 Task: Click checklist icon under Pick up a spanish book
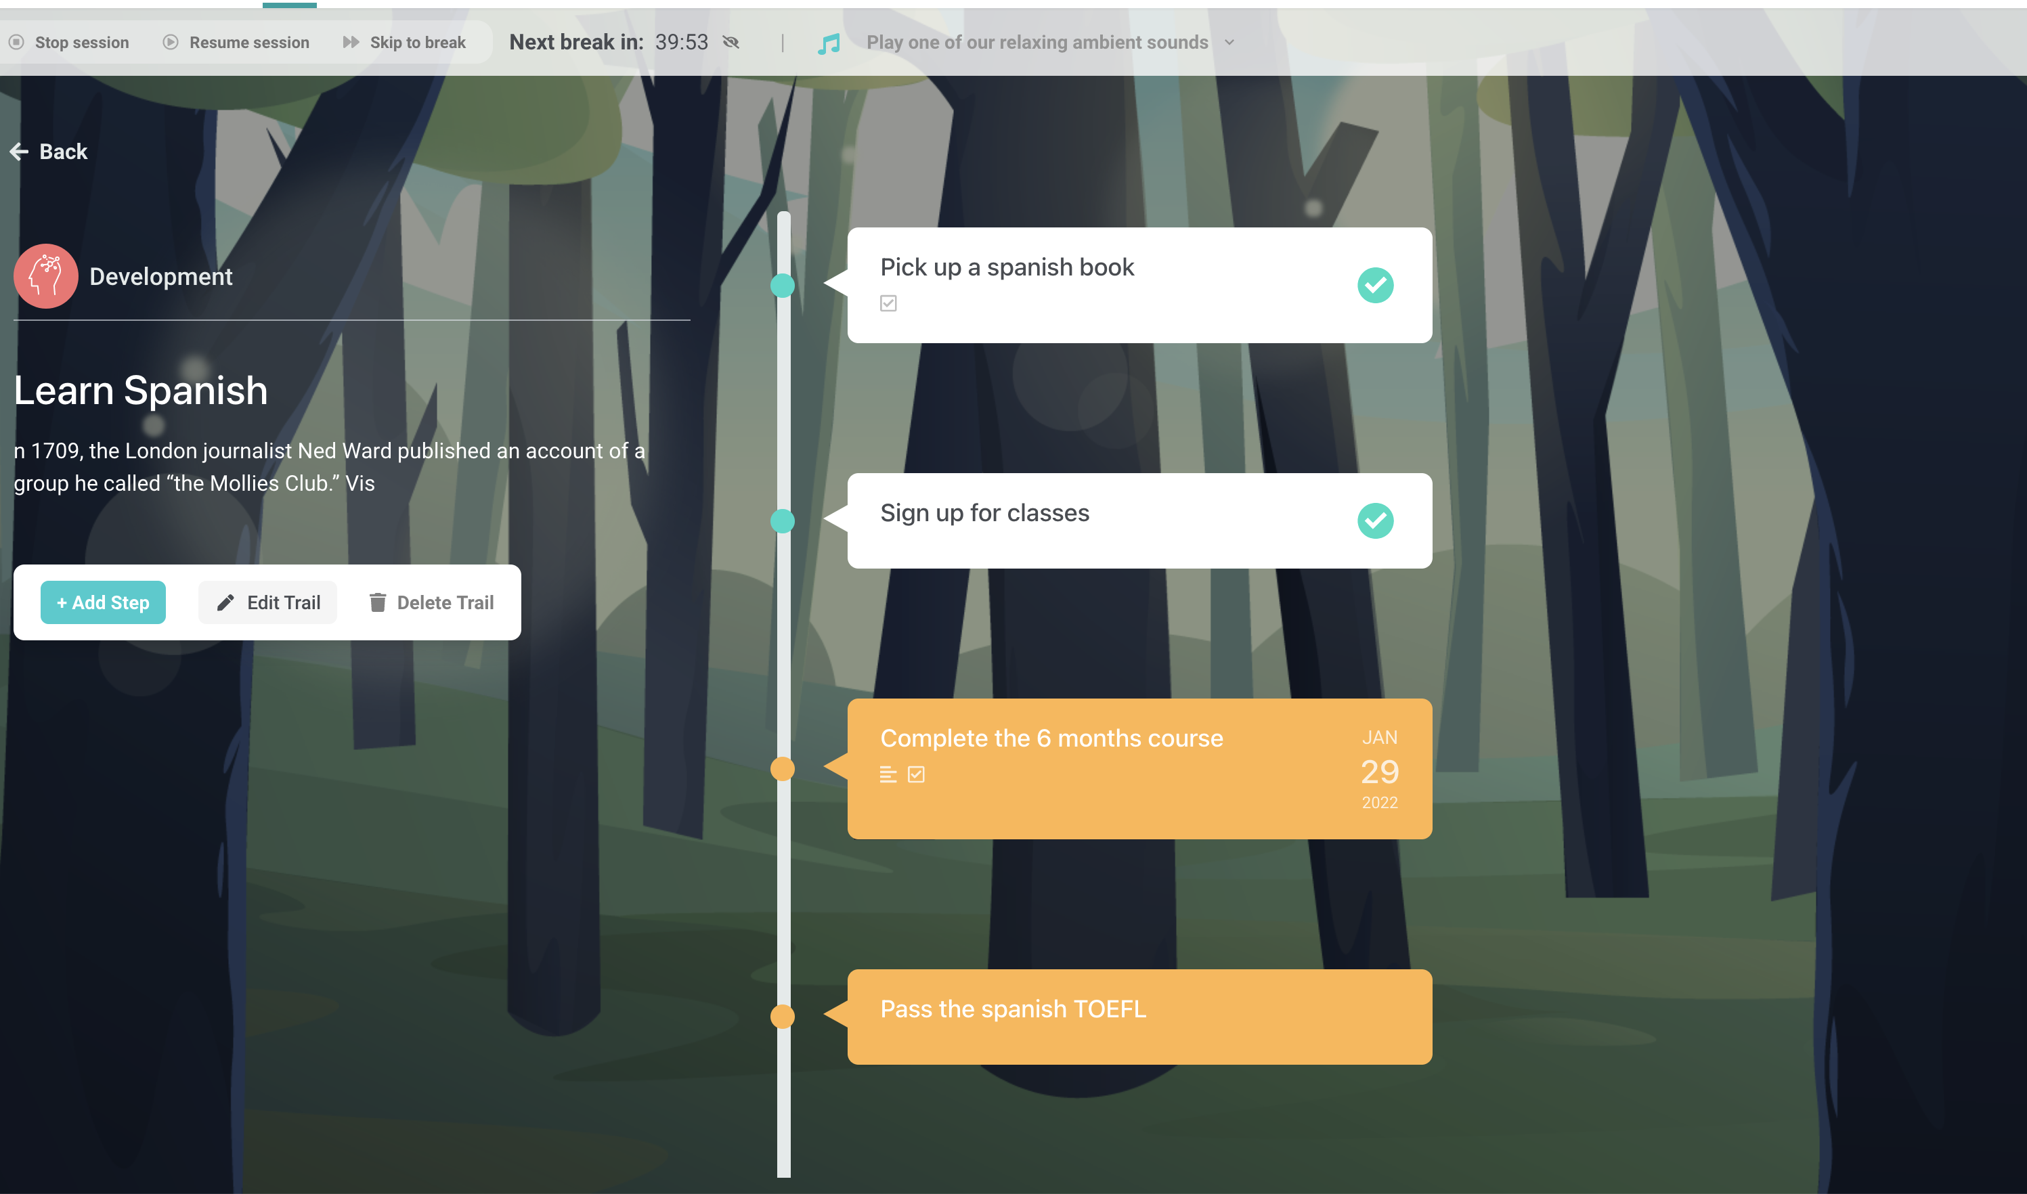click(x=888, y=303)
